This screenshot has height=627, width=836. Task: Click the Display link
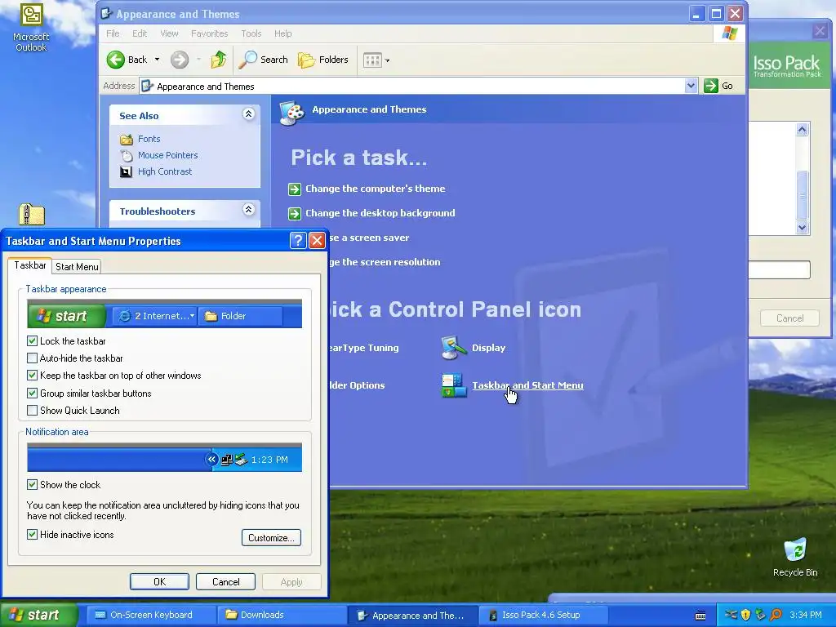[488, 348]
